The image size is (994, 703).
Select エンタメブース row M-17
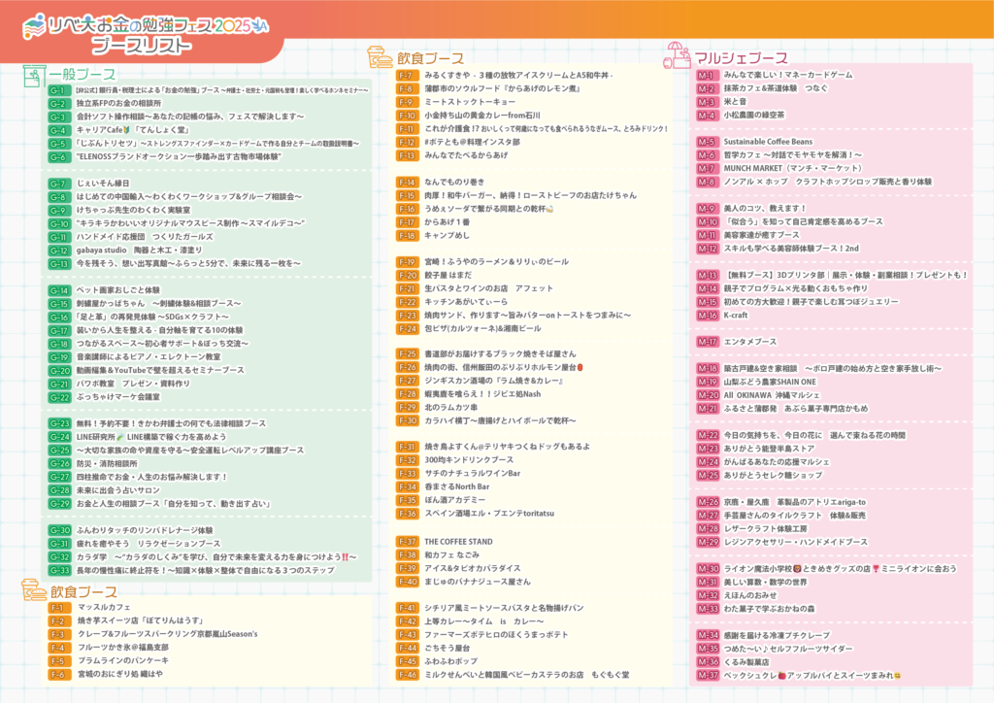click(737, 342)
